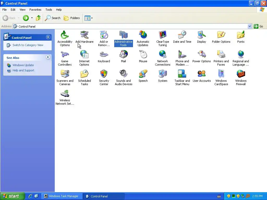267x200 pixels.
Task: Open Folder Options icon
Action: click(x=221, y=35)
